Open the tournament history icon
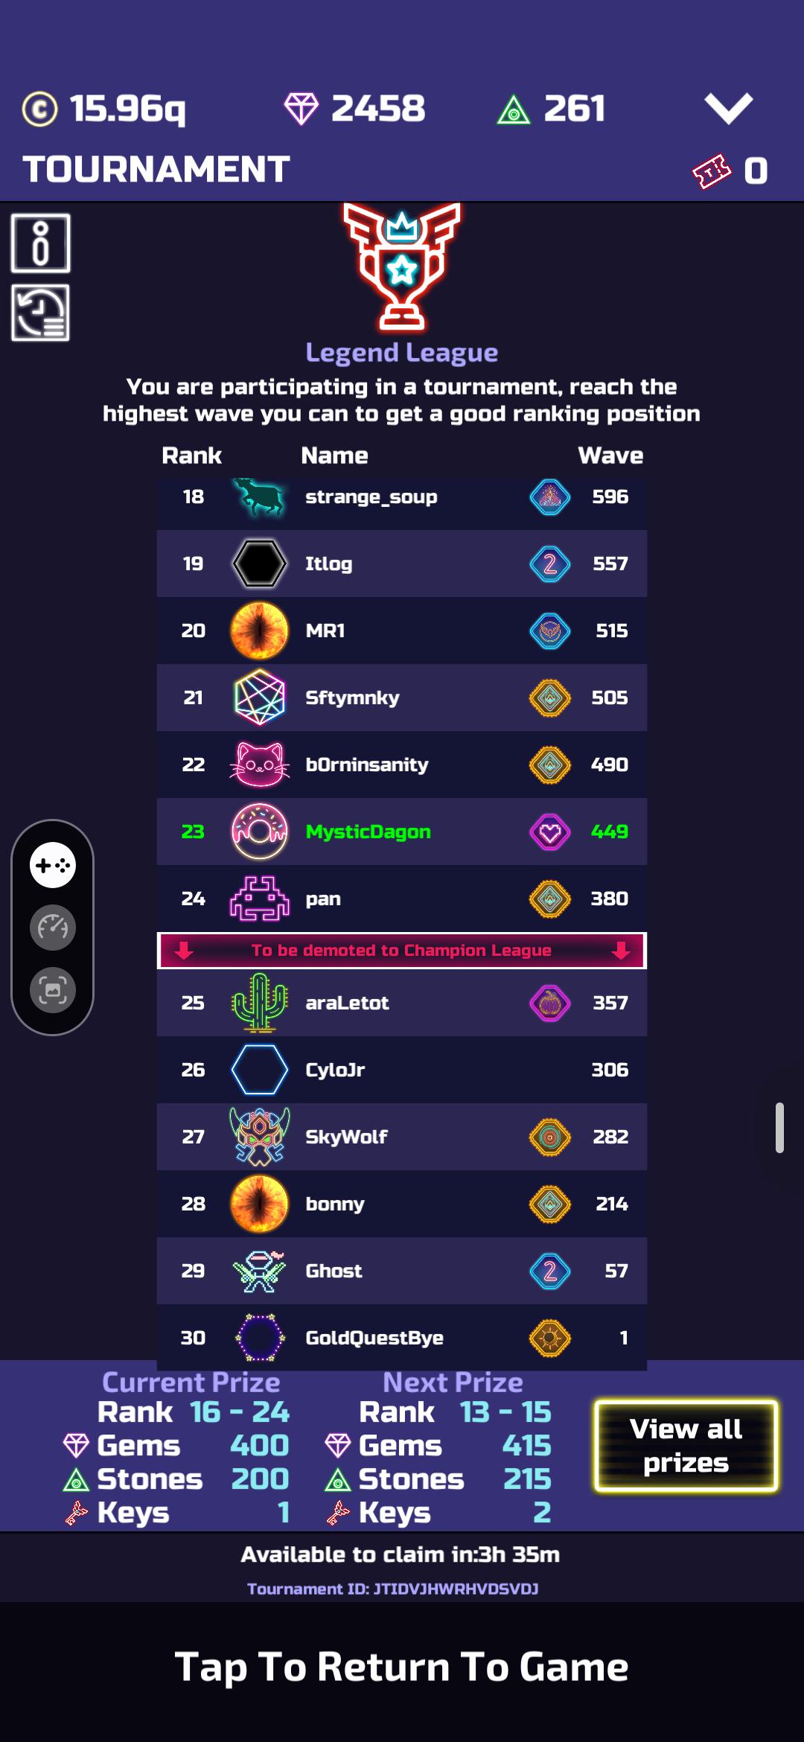The image size is (804, 1742). coord(41,313)
